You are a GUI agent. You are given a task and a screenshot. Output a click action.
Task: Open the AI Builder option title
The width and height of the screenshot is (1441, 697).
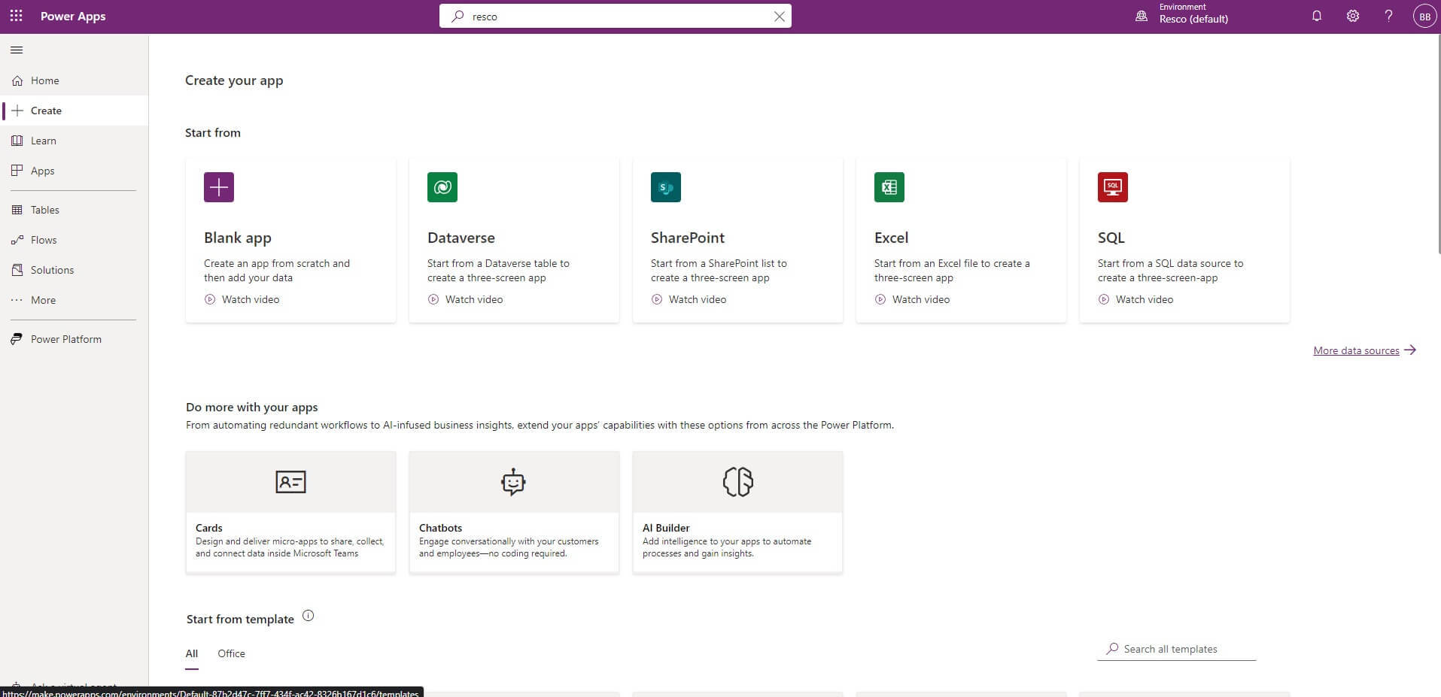point(666,528)
